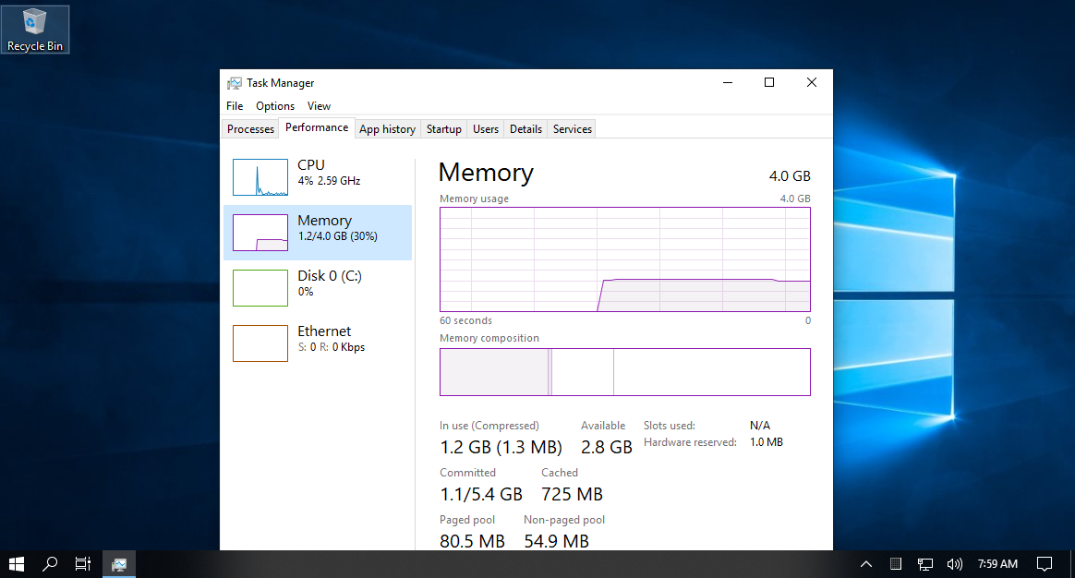Click the large 'Memory' heading
The image size is (1075, 578).
pyautogui.click(x=486, y=172)
